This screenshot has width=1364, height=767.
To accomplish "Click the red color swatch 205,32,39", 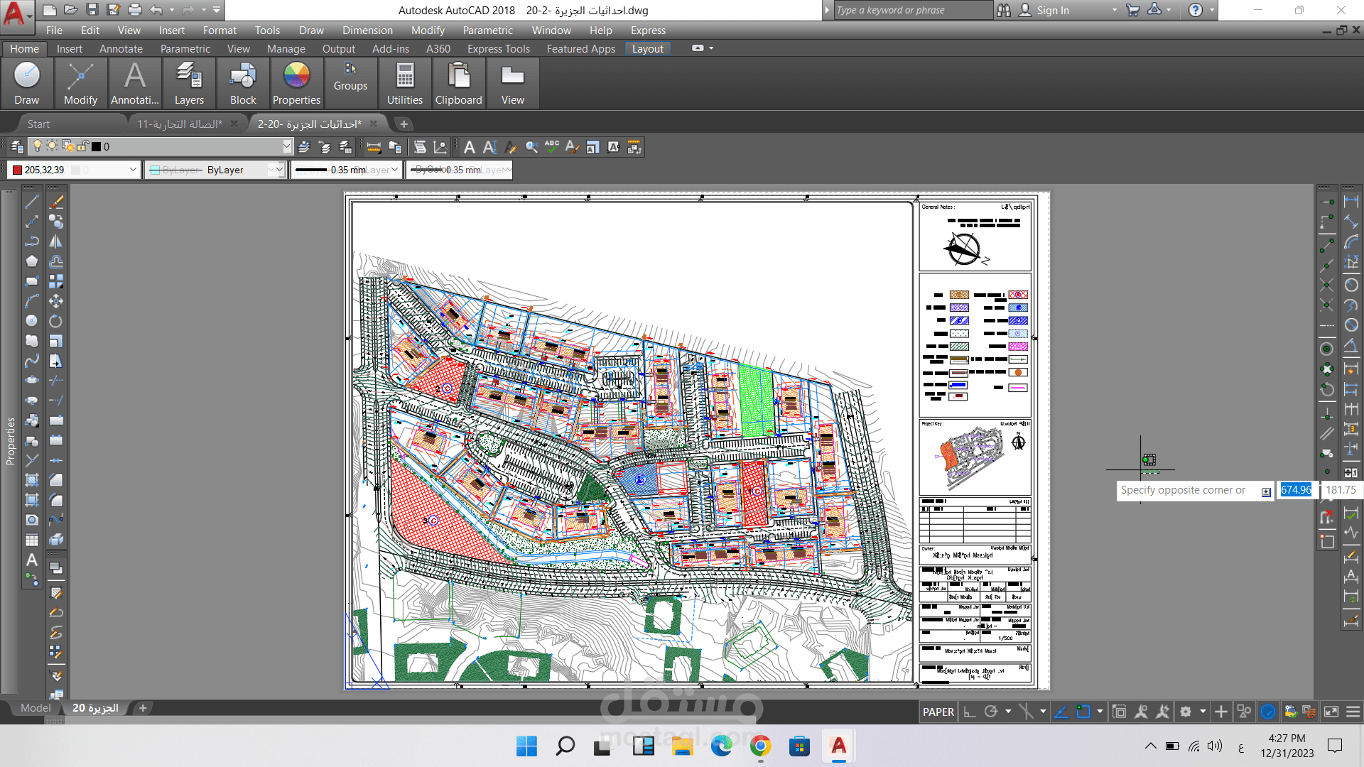I will coord(17,170).
